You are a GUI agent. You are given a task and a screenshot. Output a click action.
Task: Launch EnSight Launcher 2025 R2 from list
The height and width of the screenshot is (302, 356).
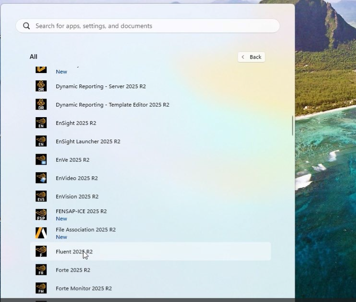click(x=88, y=142)
